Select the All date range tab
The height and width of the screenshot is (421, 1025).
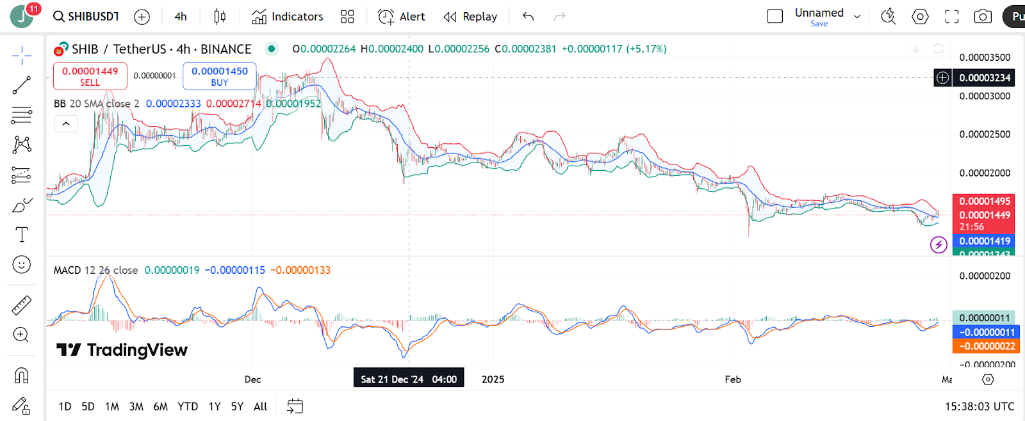pyautogui.click(x=261, y=406)
